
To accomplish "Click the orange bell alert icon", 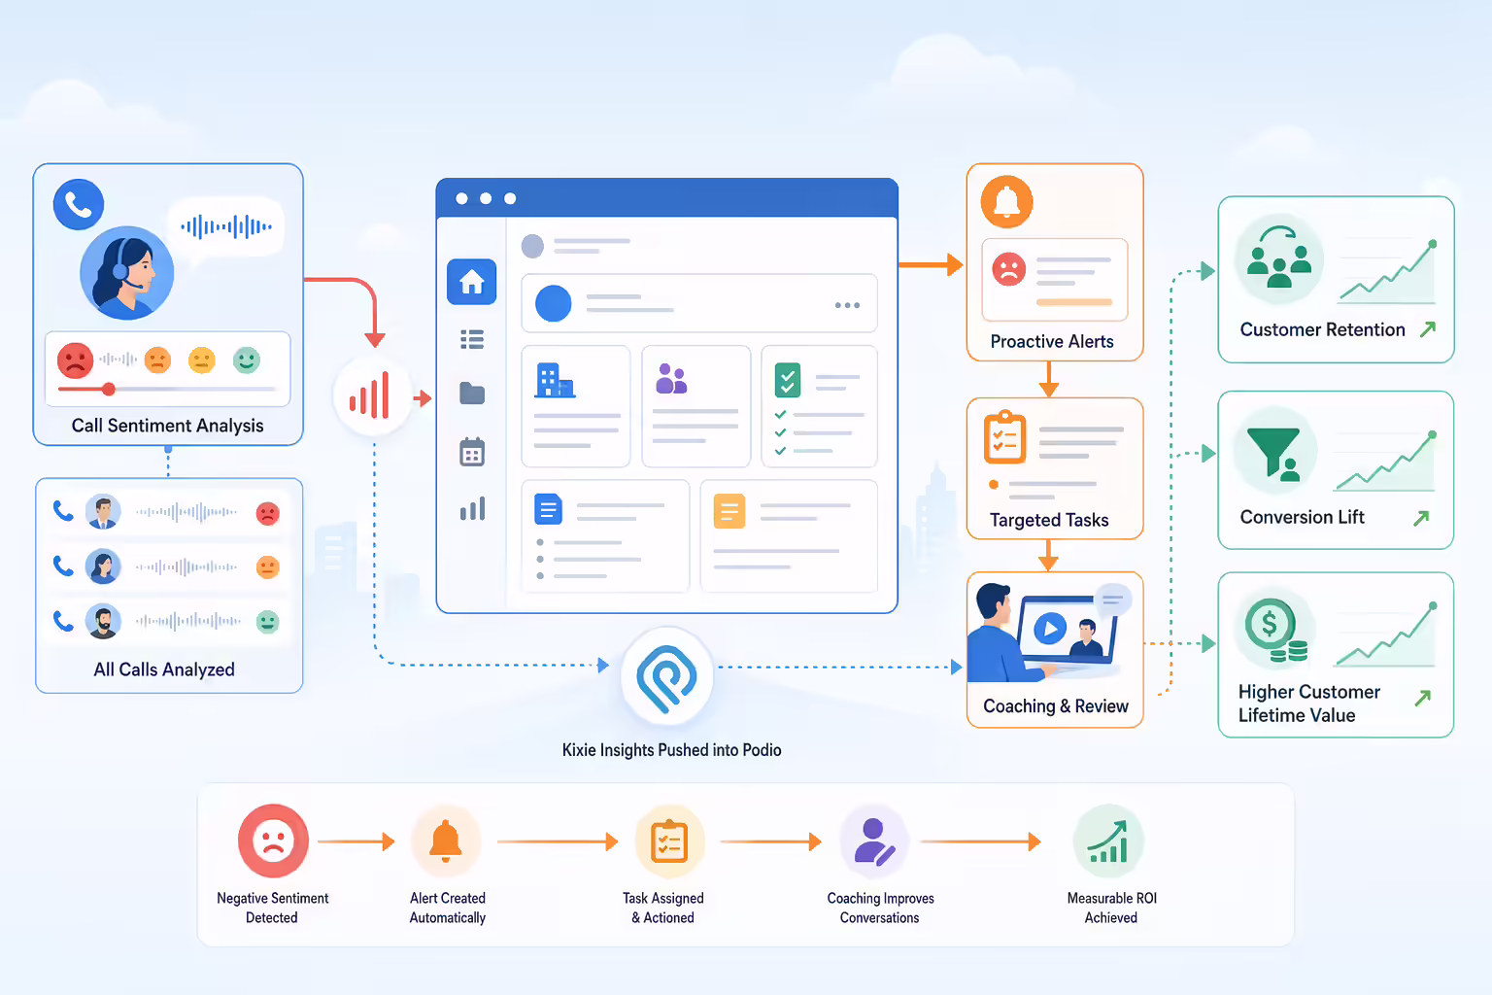I will coord(1007,202).
